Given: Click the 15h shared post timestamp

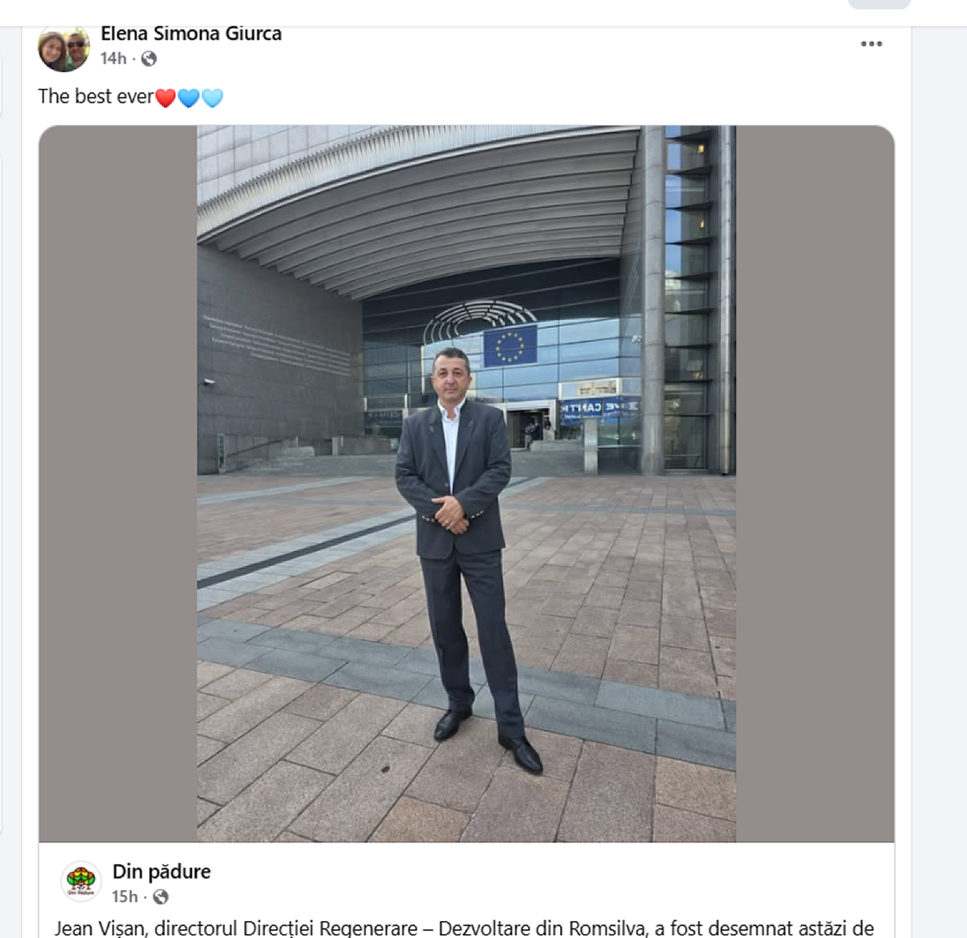Looking at the screenshot, I should (x=125, y=897).
